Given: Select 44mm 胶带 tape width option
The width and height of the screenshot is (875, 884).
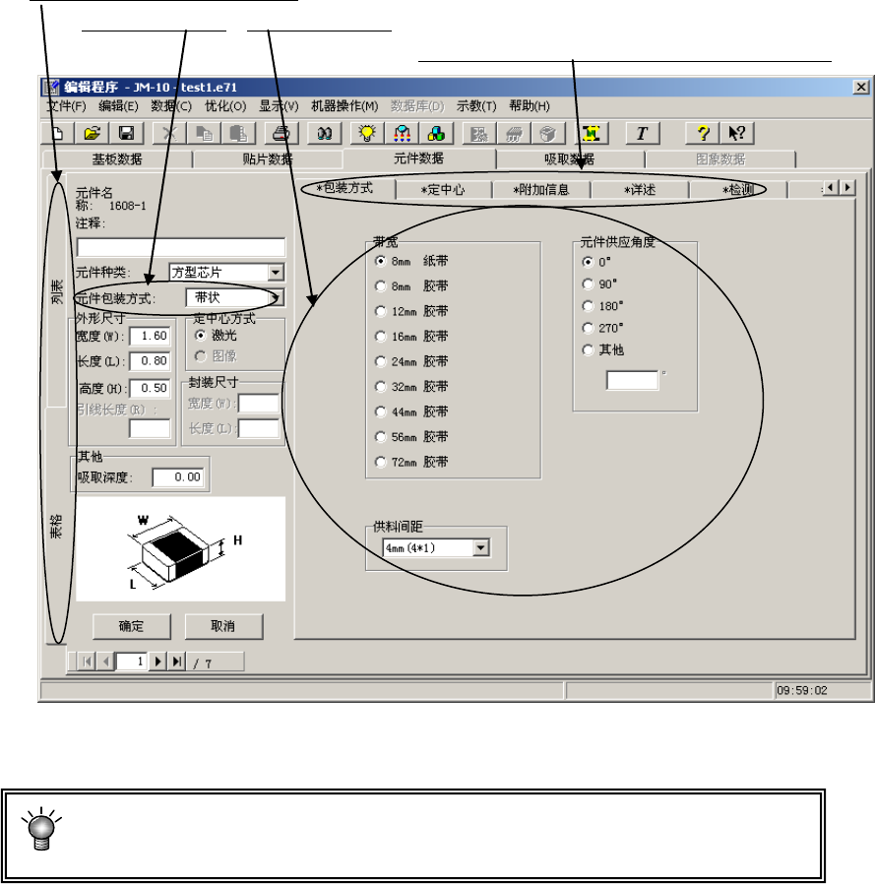Looking at the screenshot, I should [x=411, y=412].
